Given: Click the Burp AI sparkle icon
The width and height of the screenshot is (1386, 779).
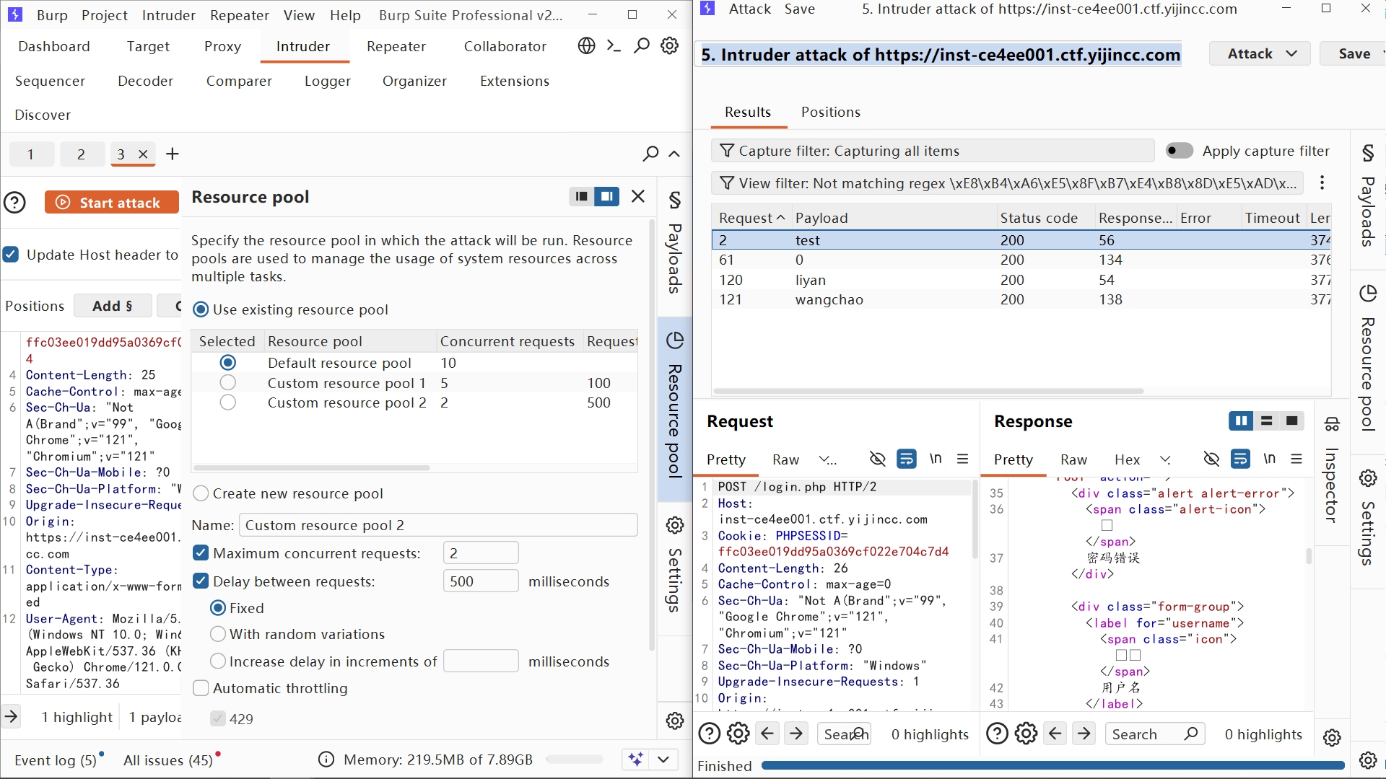Looking at the screenshot, I should pos(635,759).
